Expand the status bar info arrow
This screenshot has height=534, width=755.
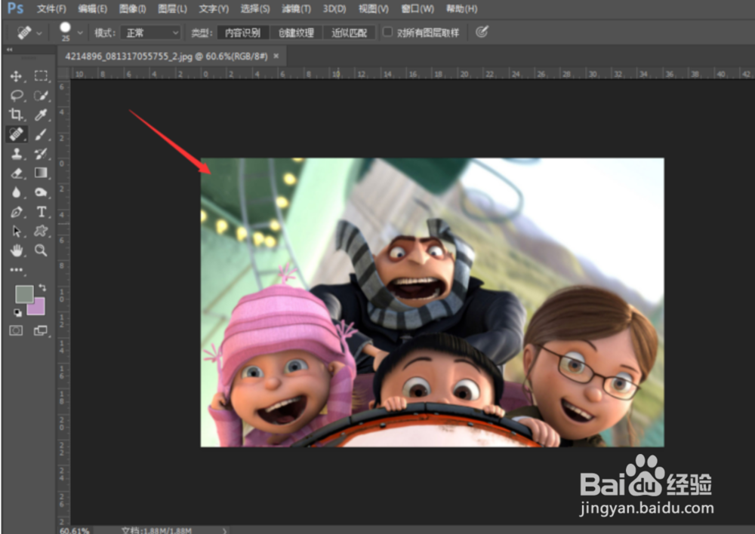[224, 531]
